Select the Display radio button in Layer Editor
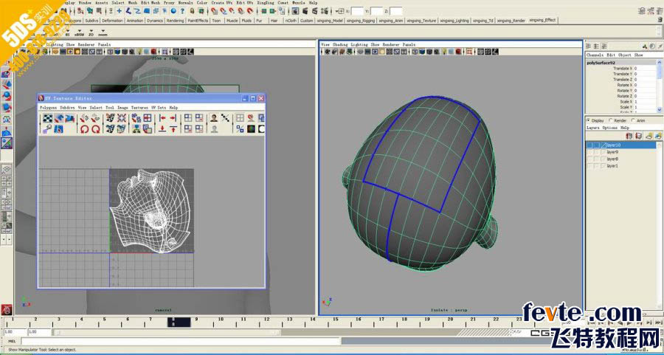664x355 pixels. click(x=588, y=120)
